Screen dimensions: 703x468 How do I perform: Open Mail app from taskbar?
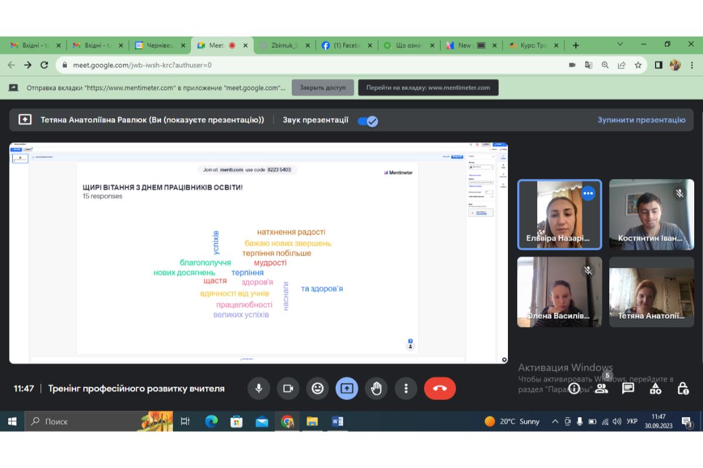[262, 421]
